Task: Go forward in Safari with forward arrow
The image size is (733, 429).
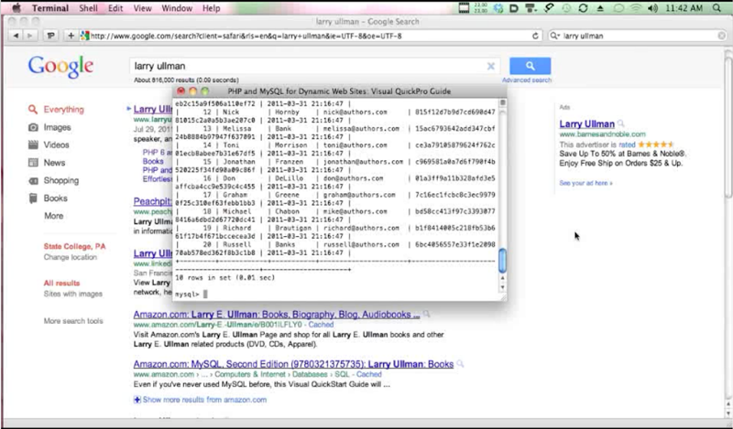Action: (29, 36)
